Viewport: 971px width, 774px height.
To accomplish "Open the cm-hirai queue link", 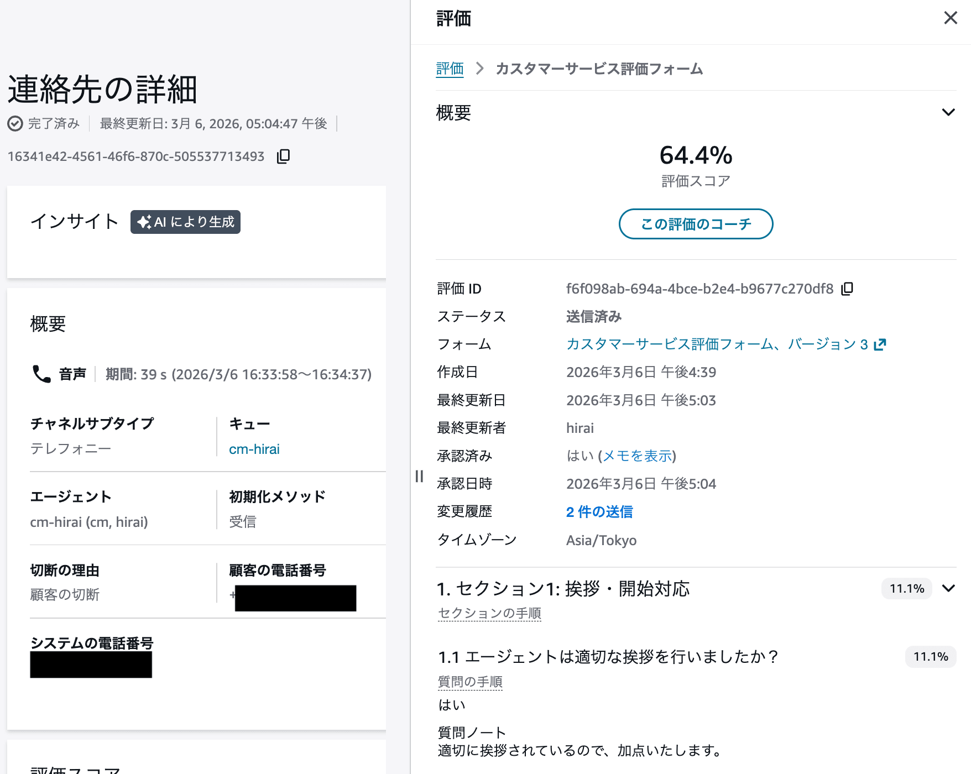I will tap(254, 449).
